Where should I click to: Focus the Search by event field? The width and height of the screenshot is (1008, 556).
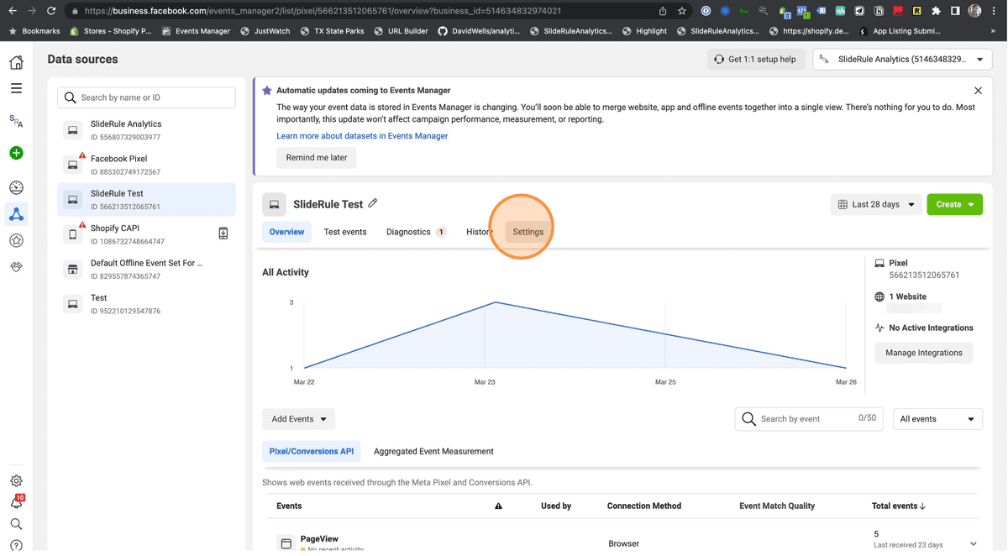[809, 419]
